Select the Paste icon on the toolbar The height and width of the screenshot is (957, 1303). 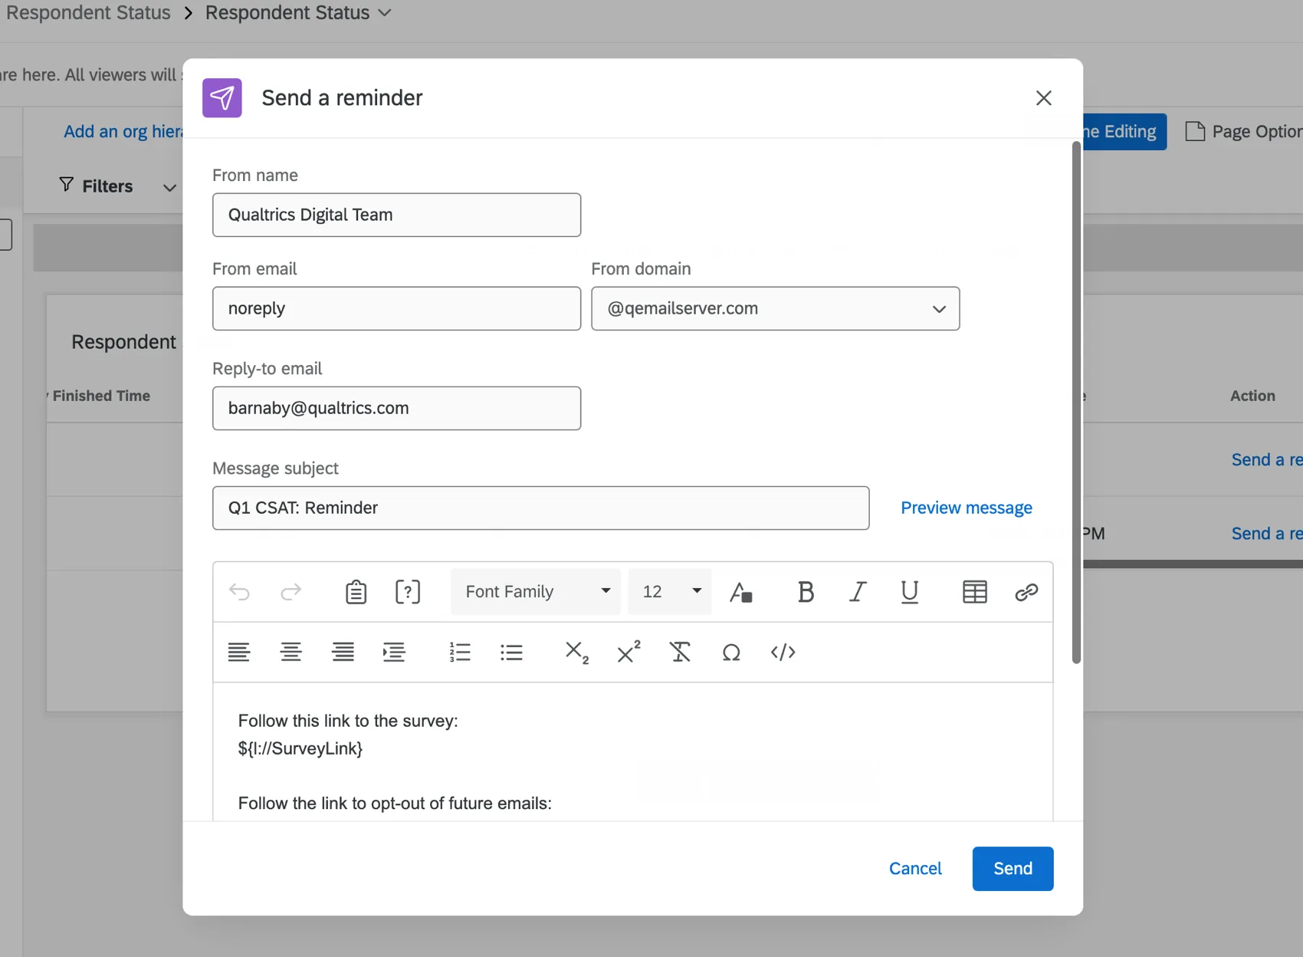(356, 591)
